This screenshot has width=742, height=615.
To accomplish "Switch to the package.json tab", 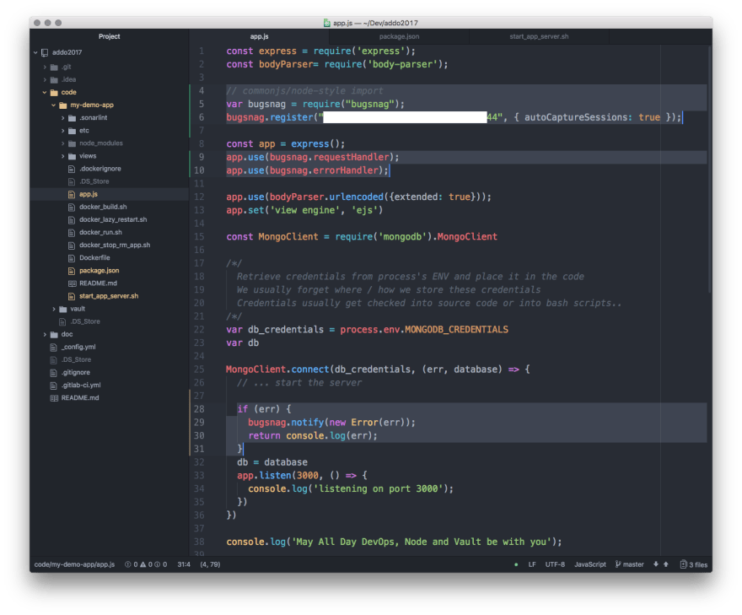I will pos(399,36).
